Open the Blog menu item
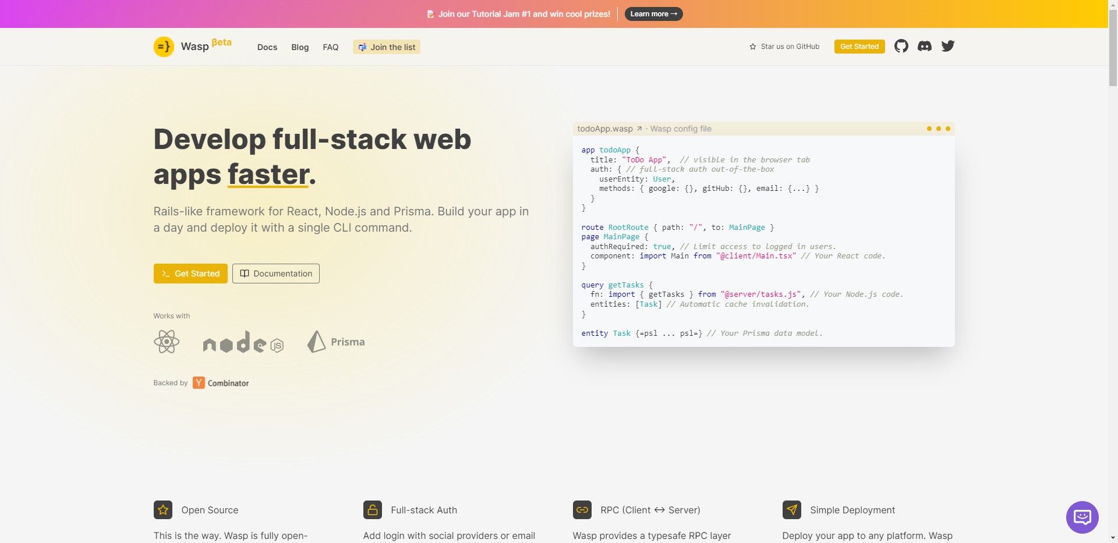1118x543 pixels. 300,47
